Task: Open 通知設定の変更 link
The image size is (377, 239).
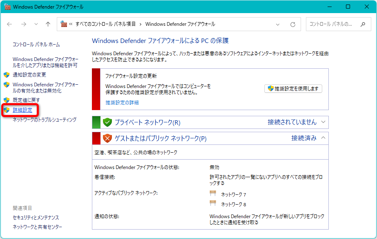Action: [x=29, y=75]
